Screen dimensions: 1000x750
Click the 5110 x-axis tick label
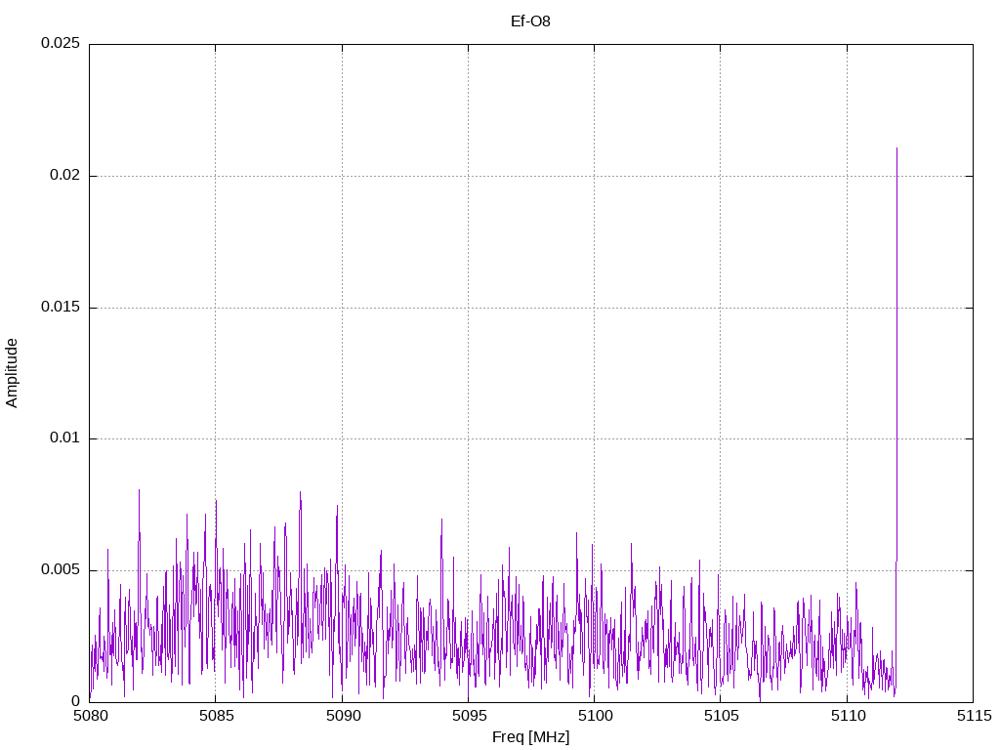coord(848,716)
